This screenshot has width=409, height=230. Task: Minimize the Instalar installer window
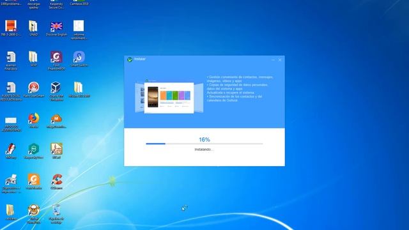[x=273, y=60]
